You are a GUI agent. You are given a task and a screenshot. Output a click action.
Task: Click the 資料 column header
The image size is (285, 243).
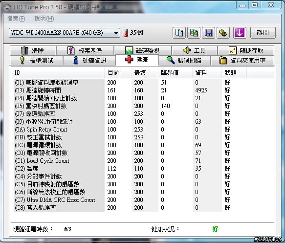pos(207,73)
